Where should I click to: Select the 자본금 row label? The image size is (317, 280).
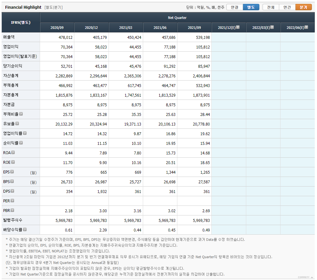click(9, 104)
